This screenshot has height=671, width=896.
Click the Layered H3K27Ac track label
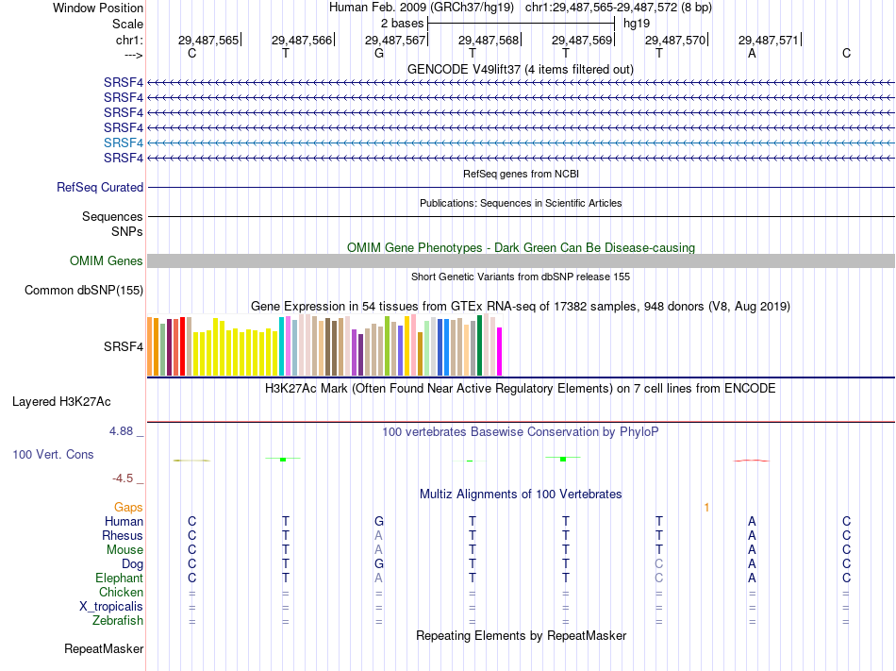pyautogui.click(x=61, y=402)
